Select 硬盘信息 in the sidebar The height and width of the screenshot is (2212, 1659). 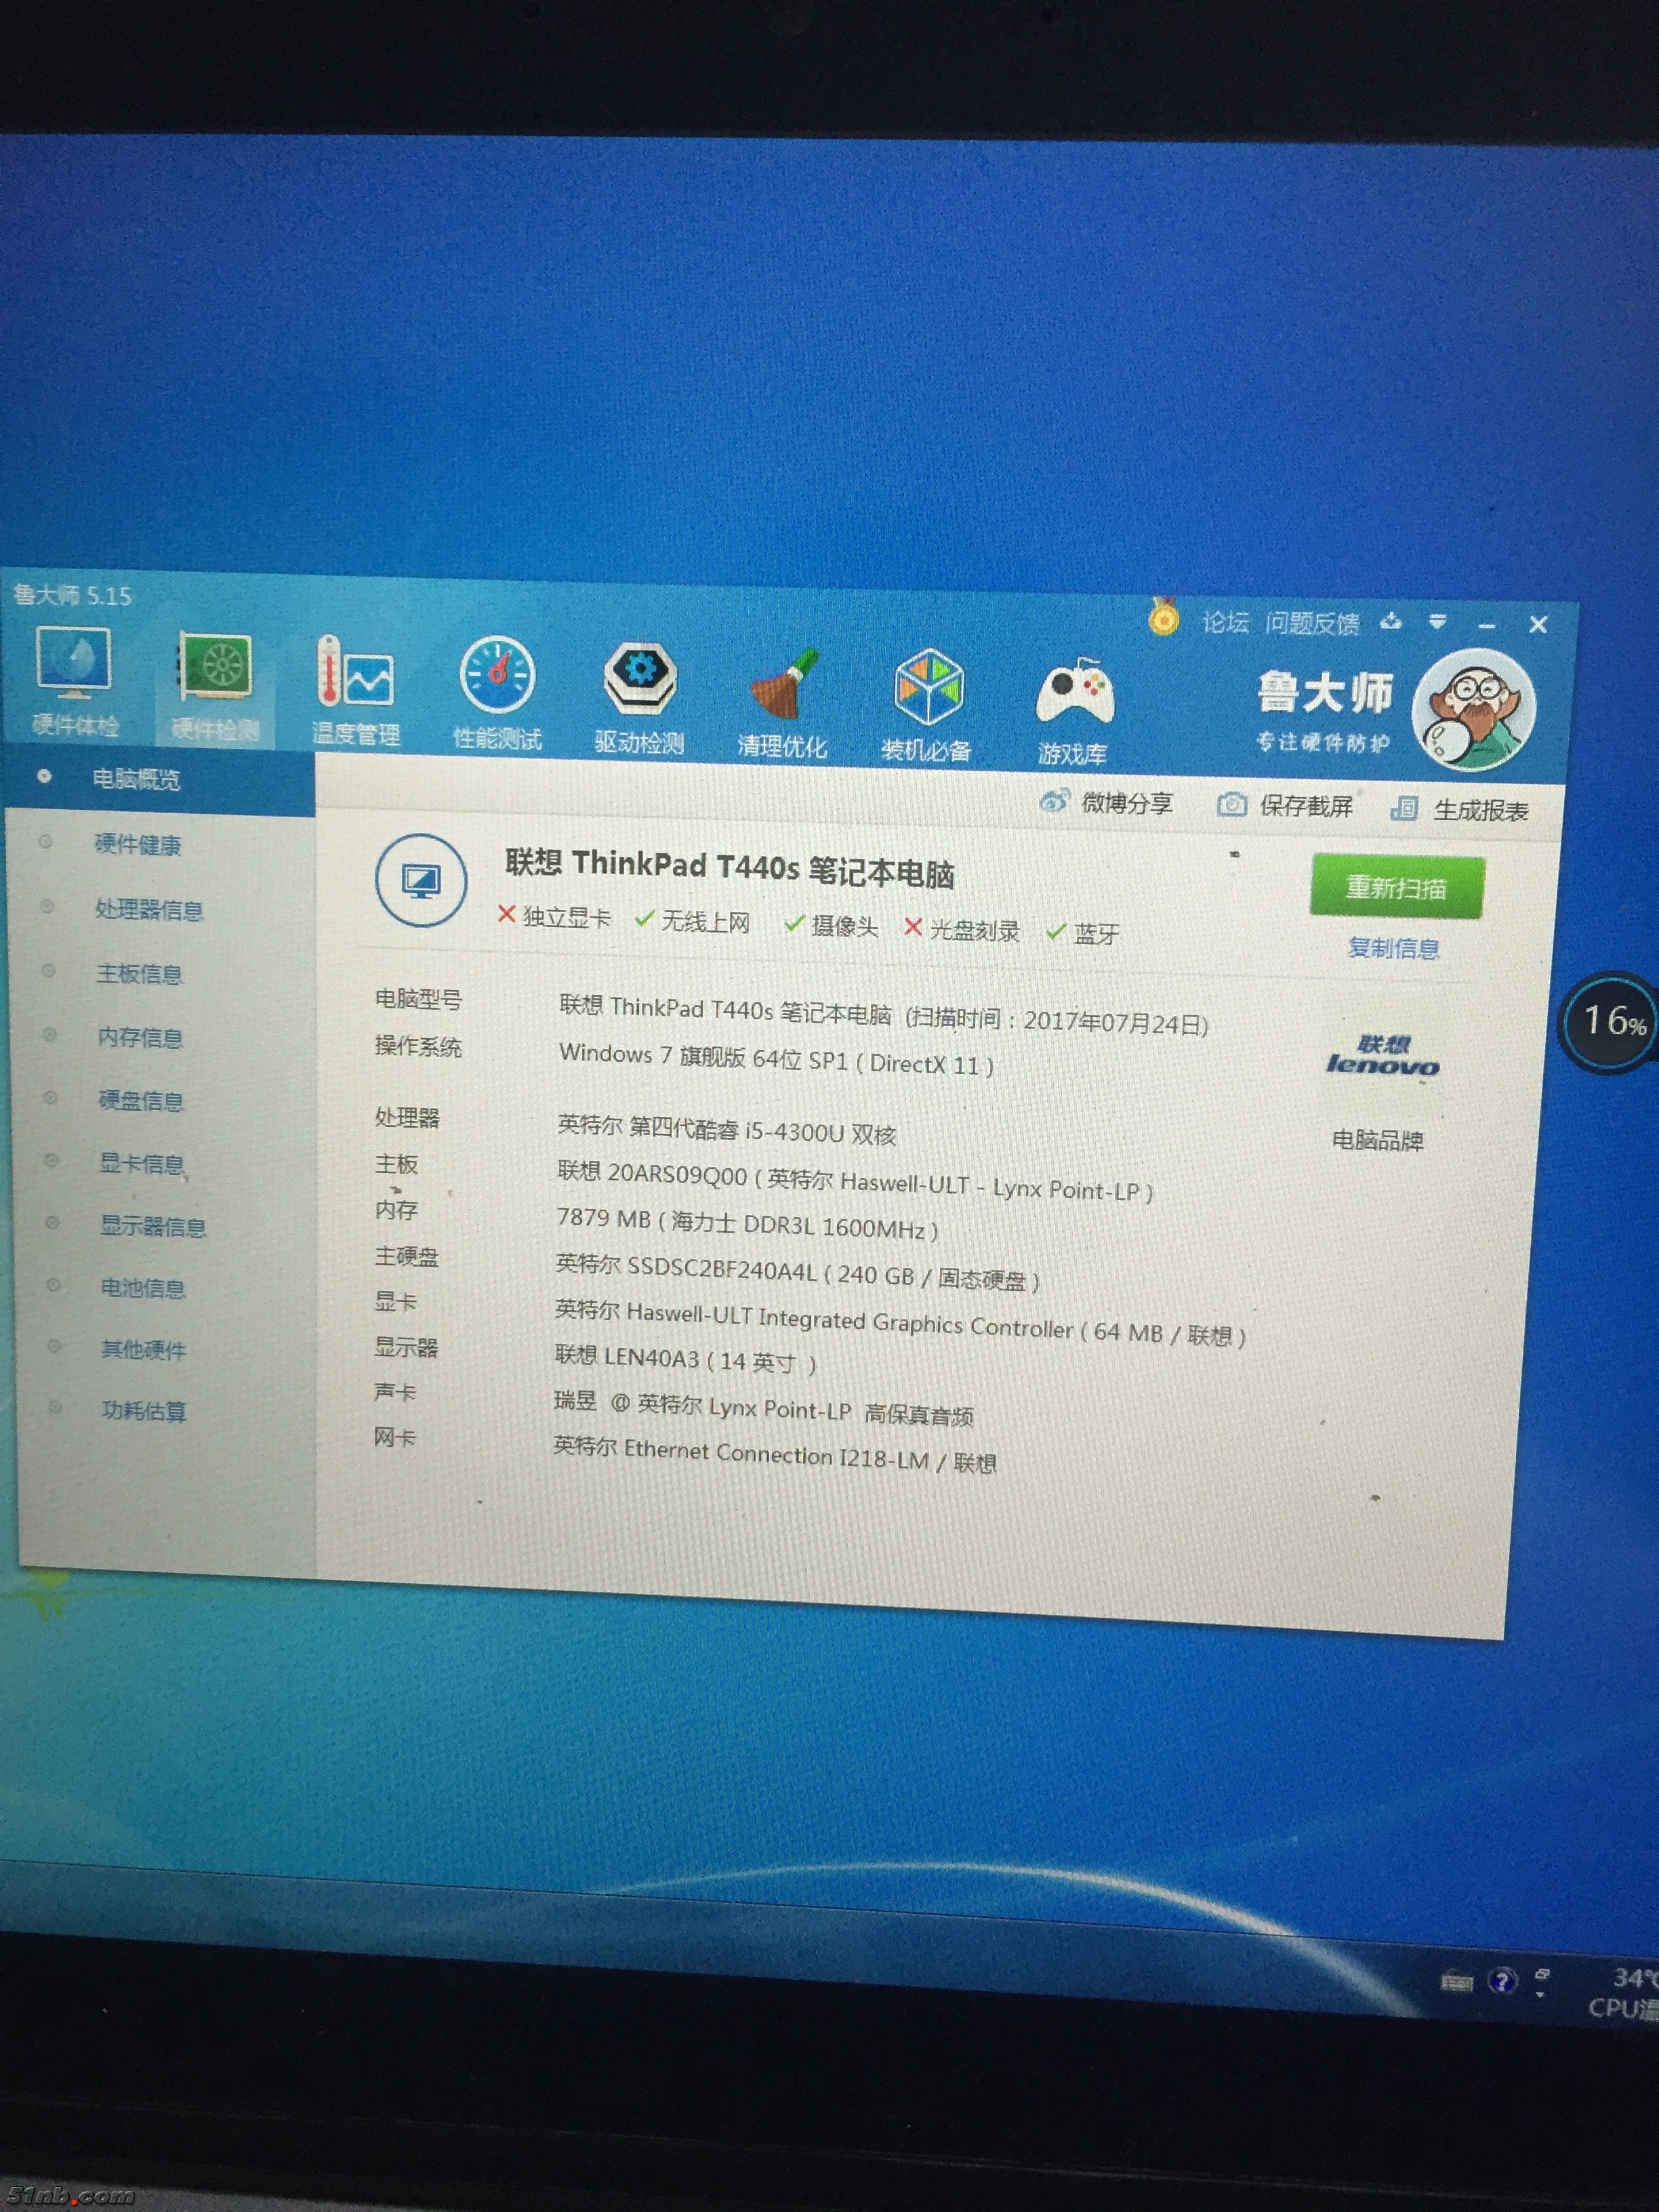pos(141,1100)
